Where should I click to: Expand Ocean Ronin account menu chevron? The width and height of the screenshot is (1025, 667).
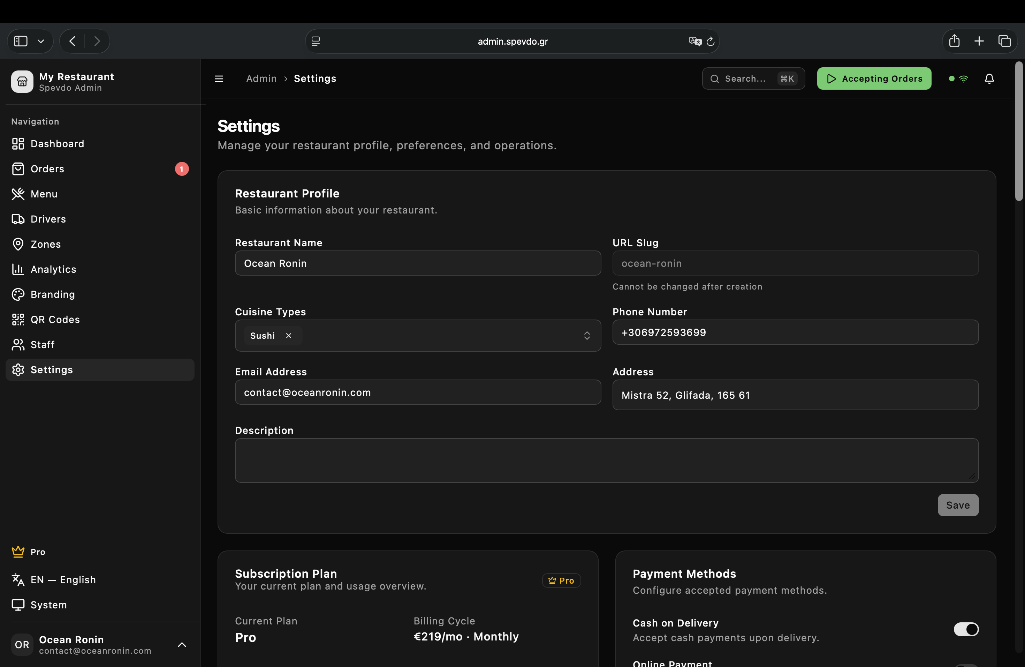(x=182, y=645)
